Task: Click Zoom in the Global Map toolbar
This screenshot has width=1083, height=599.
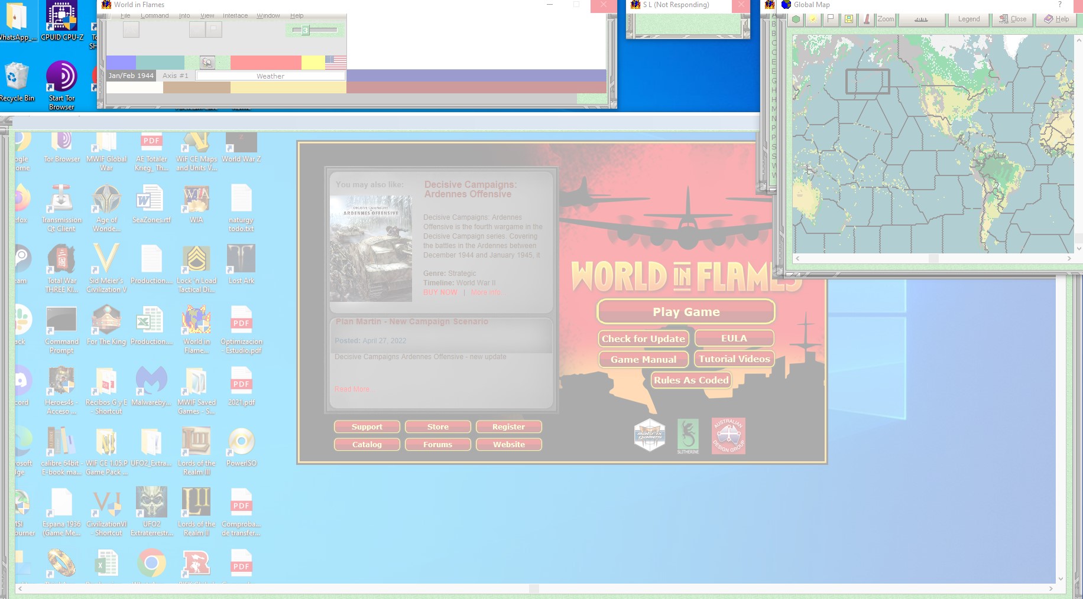Action: click(886, 19)
